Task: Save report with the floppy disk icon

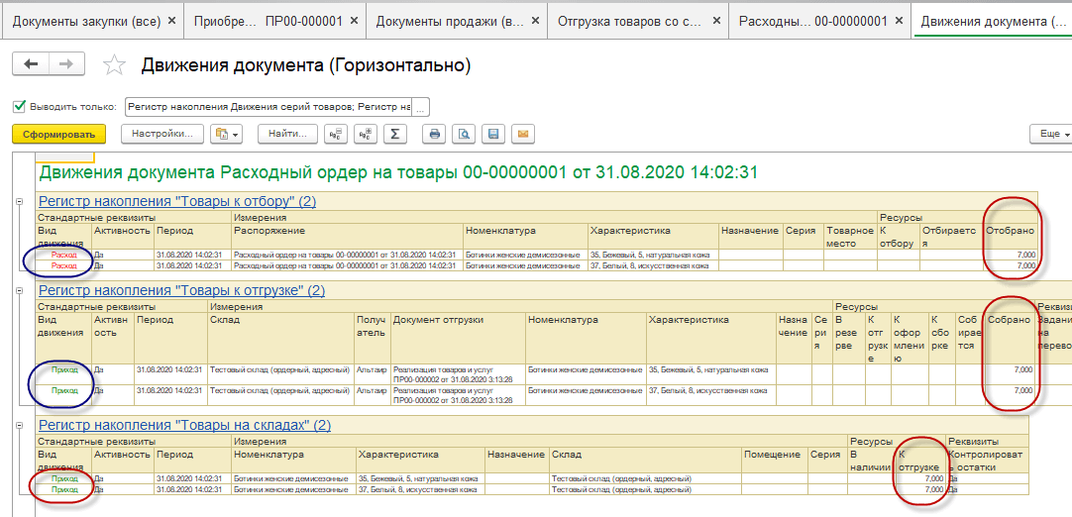Action: click(x=493, y=134)
